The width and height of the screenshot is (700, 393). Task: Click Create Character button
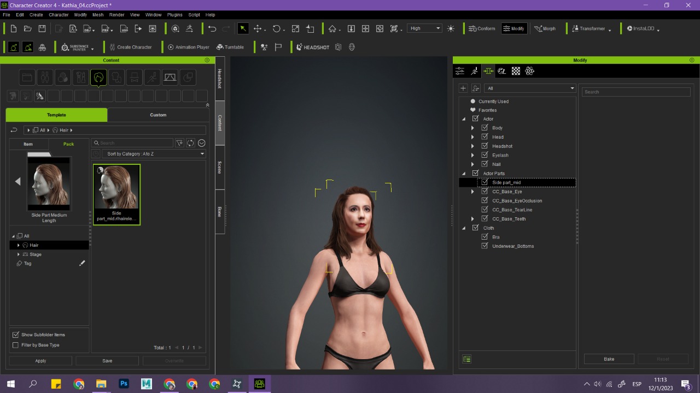(131, 47)
